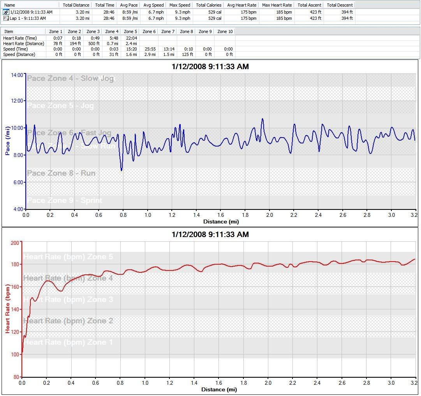
Task: Click the Total Descent column header
Action: (x=340, y=5)
